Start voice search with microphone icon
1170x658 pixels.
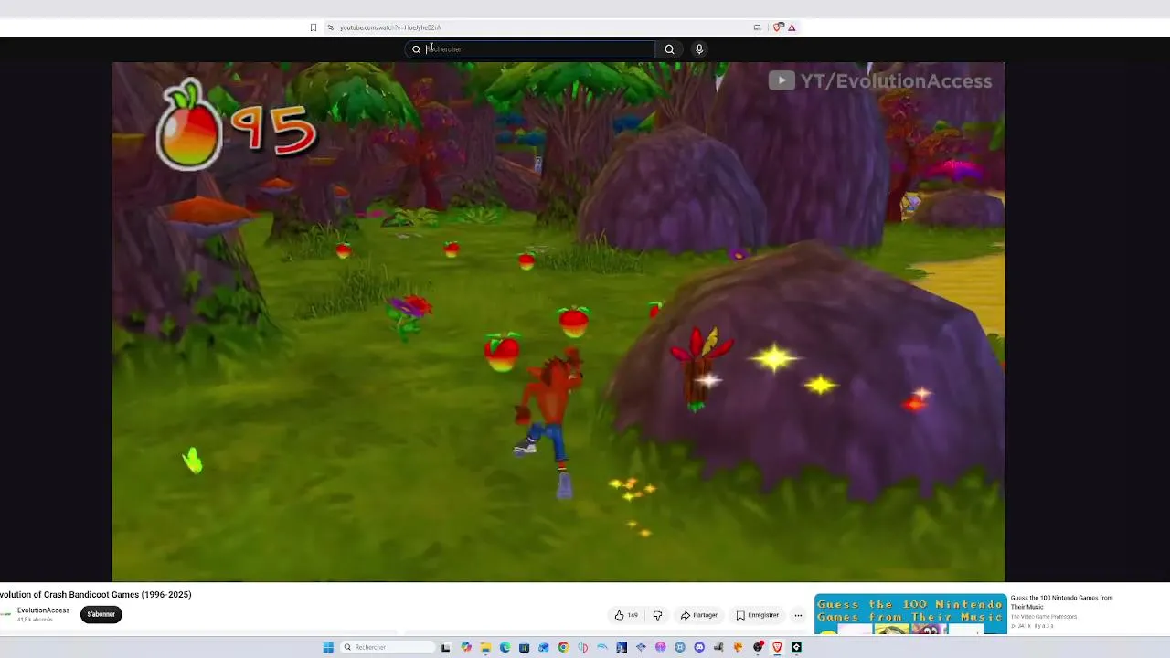point(699,49)
